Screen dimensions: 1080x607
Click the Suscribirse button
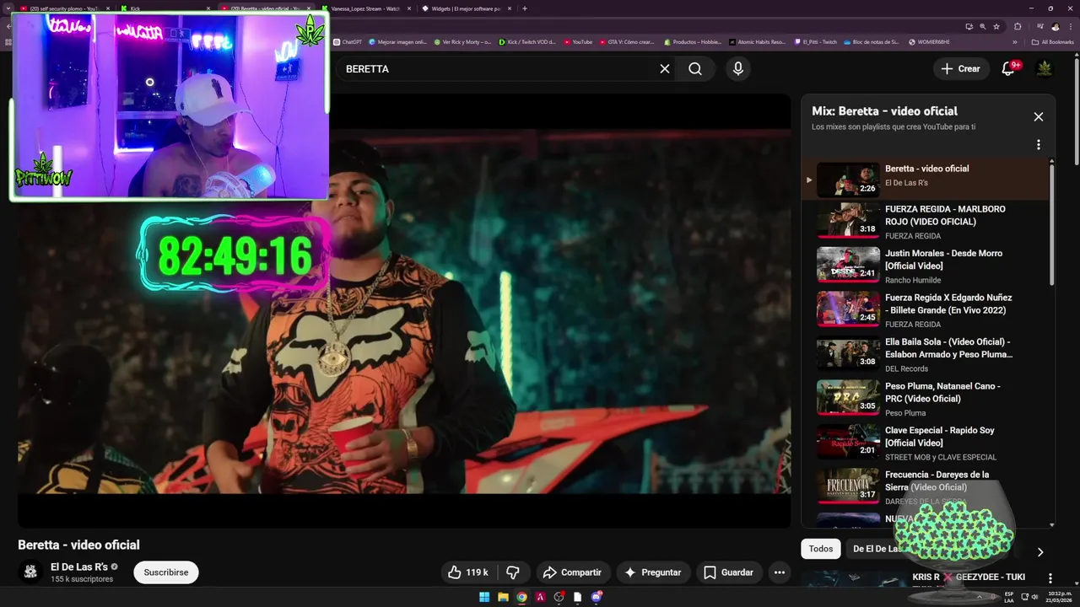[x=166, y=572]
